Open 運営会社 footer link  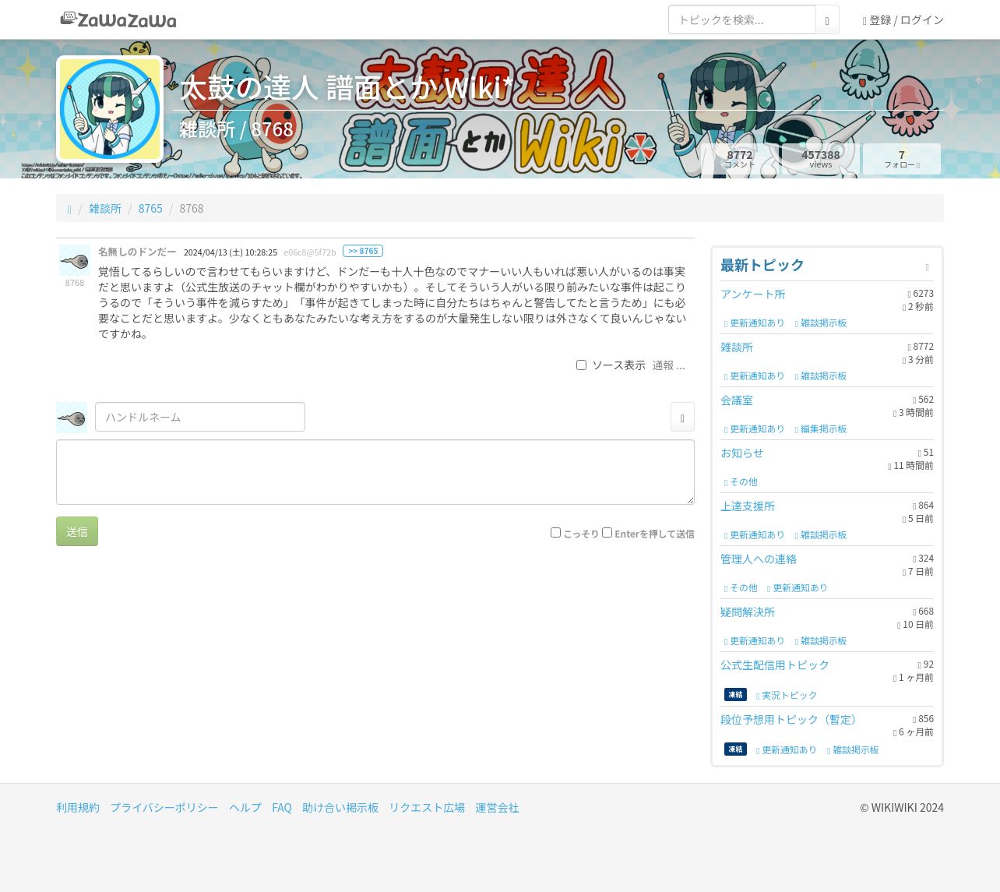497,807
